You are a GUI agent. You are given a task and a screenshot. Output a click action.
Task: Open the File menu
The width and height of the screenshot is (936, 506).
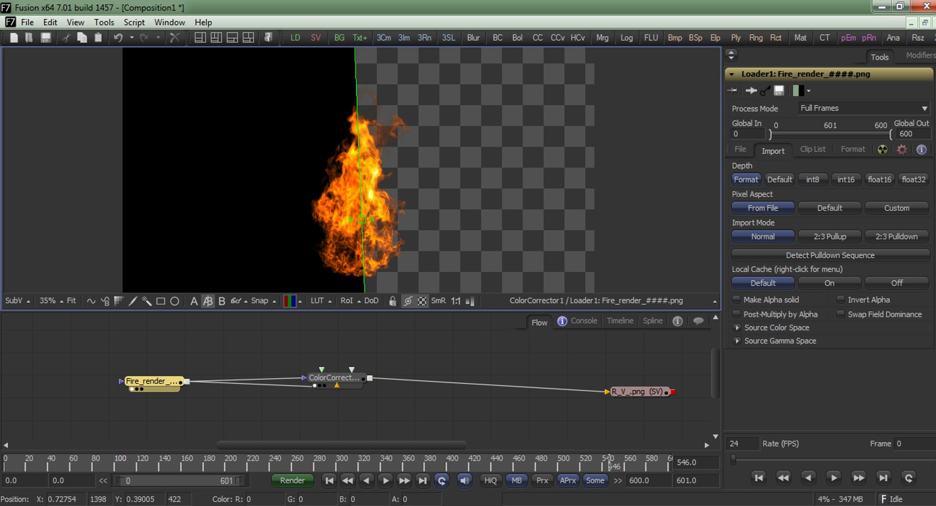27,22
